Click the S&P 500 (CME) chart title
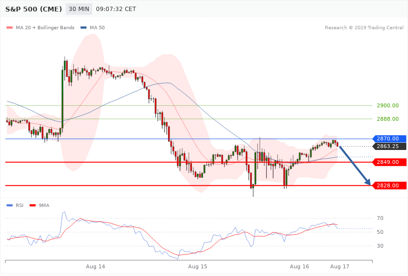The image size is (408, 276). click(34, 9)
